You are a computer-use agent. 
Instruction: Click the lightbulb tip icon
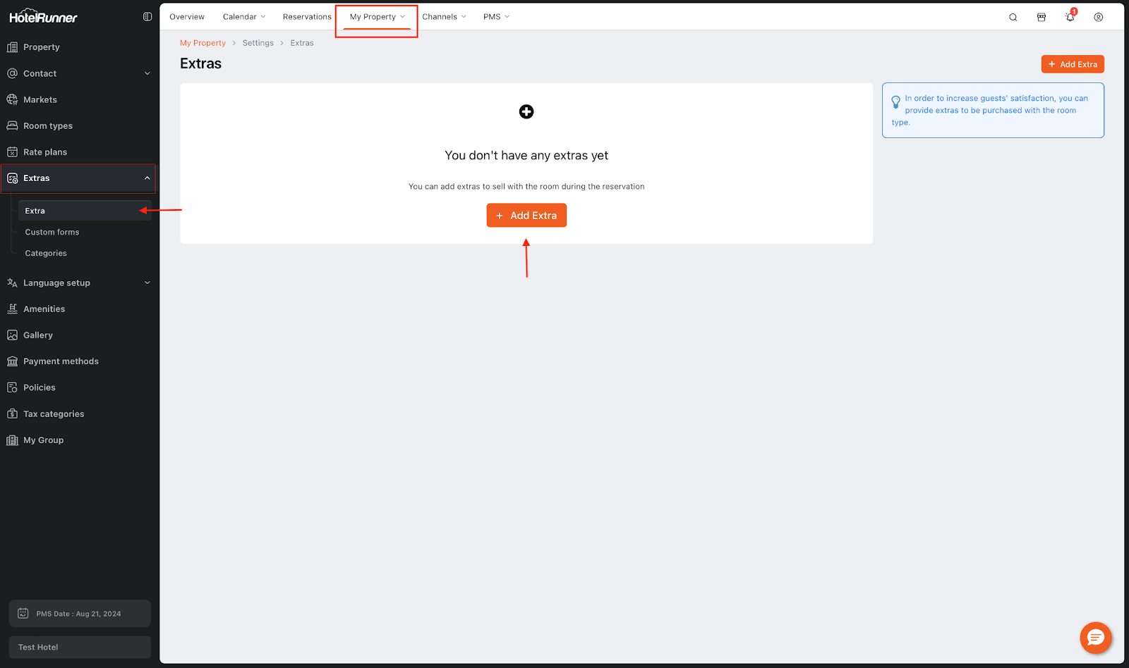pyautogui.click(x=895, y=102)
